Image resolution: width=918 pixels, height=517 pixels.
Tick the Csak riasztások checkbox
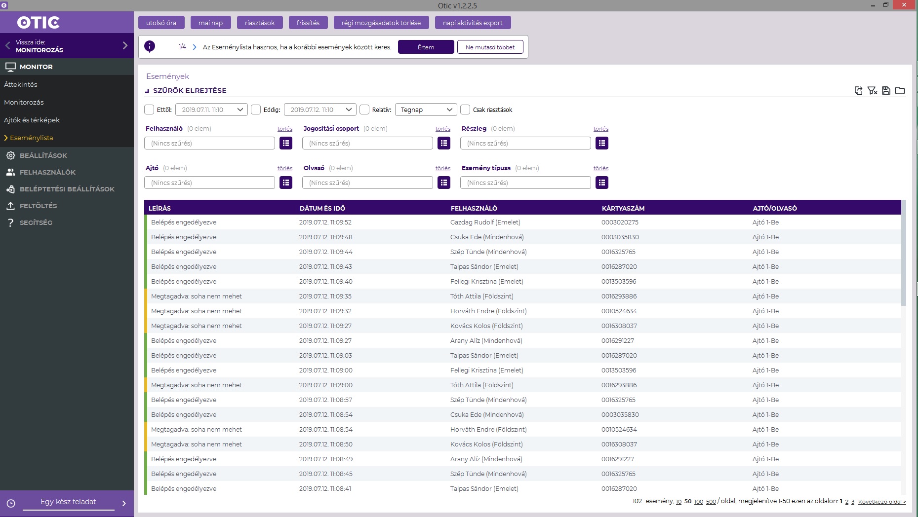pos(465,110)
